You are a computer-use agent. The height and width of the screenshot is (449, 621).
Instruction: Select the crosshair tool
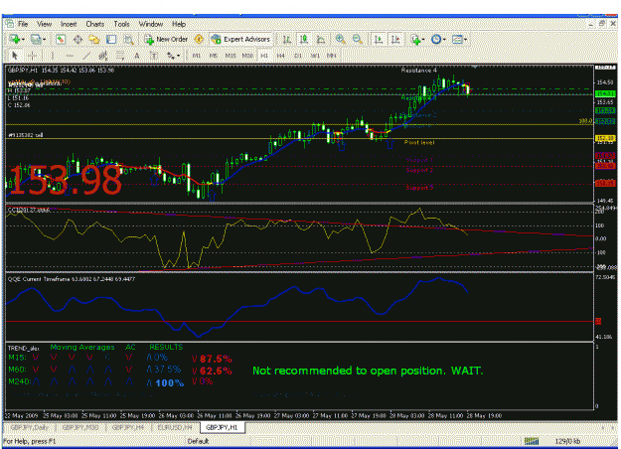click(x=33, y=56)
